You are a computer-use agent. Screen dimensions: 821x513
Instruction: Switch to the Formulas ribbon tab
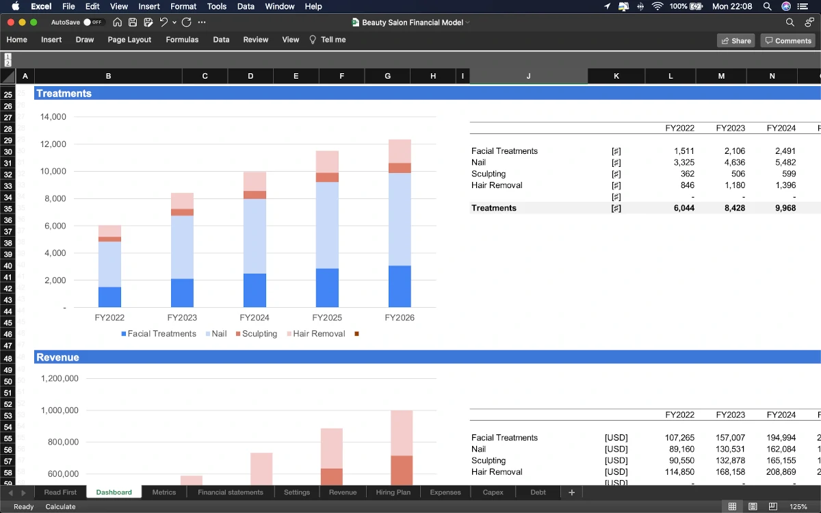[x=182, y=40]
